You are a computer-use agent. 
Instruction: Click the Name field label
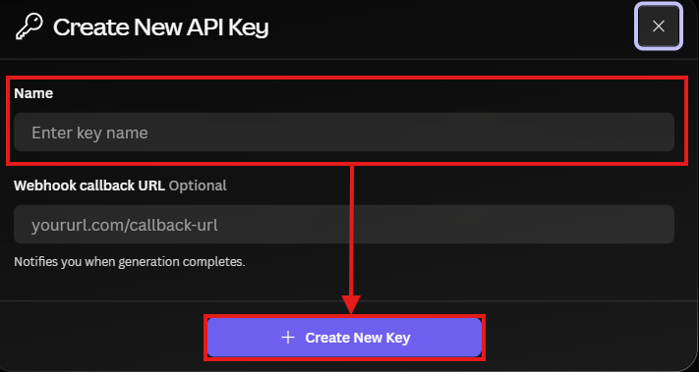click(x=33, y=93)
